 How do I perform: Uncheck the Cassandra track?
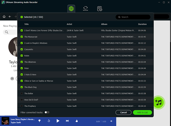pyautogui.click(x=22, y=49)
